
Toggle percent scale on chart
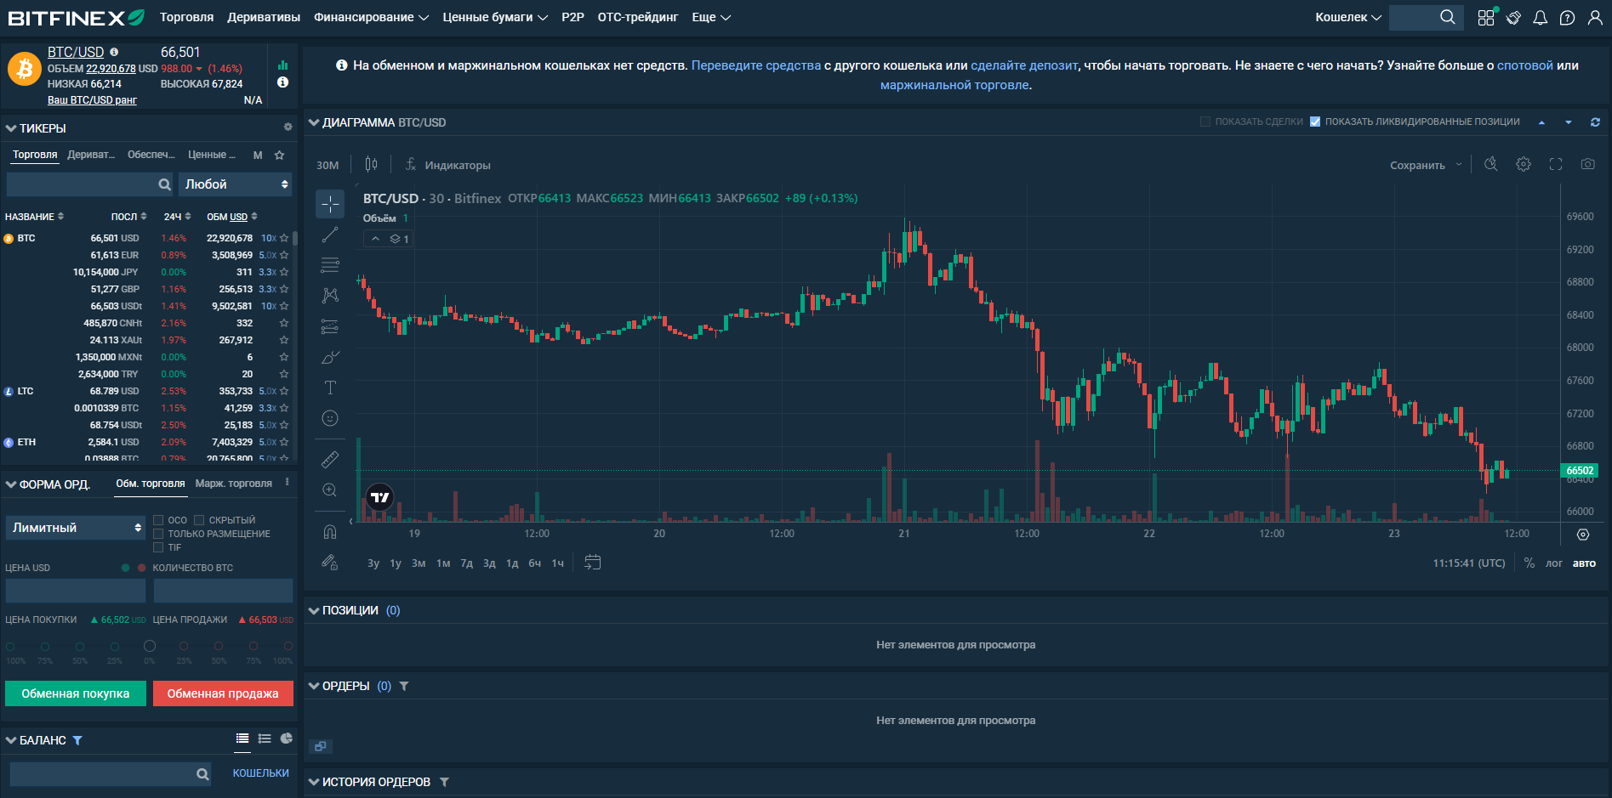point(1529,563)
